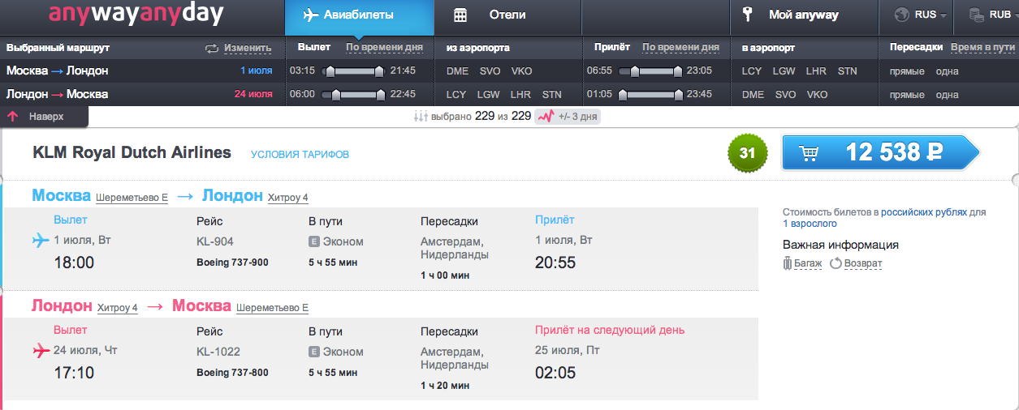Toggle прямые filter for Лондон → Москва
The image size is (1019, 410).
point(907,95)
